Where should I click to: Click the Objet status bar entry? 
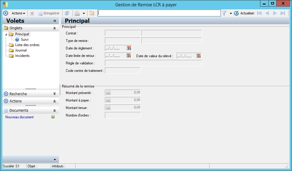coord(32,166)
